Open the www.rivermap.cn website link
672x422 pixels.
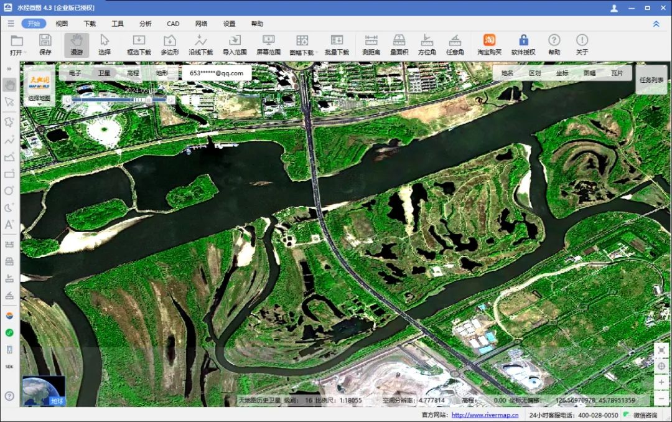485,415
